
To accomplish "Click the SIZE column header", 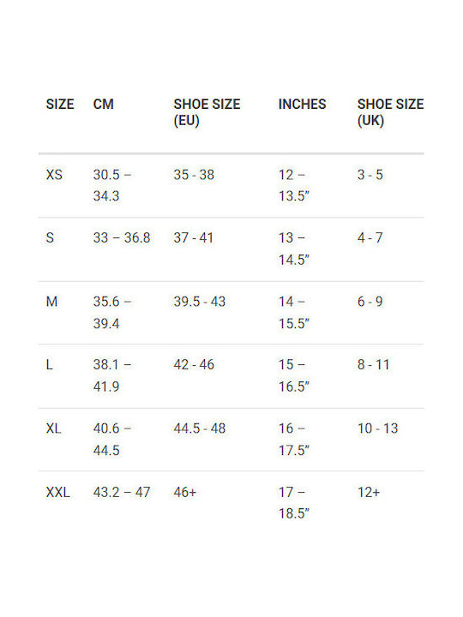I will click(x=60, y=105).
